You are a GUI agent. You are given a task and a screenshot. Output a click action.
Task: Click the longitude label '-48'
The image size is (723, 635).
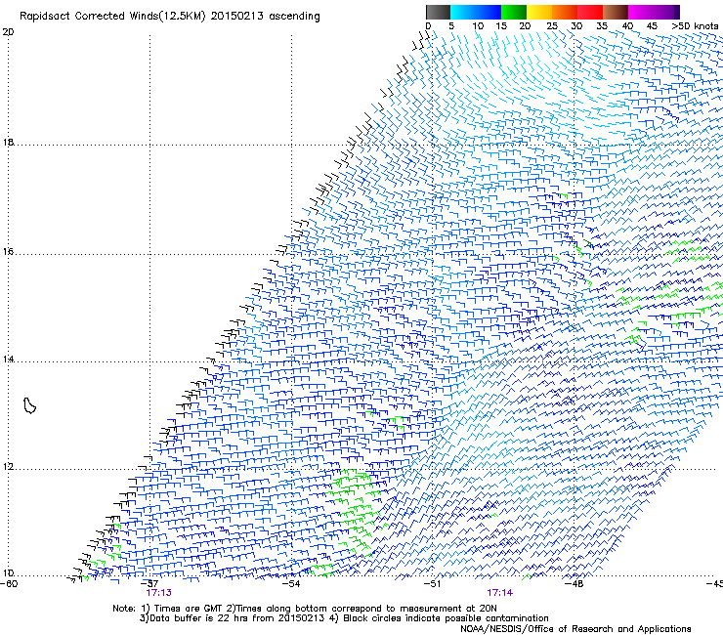coord(574,583)
